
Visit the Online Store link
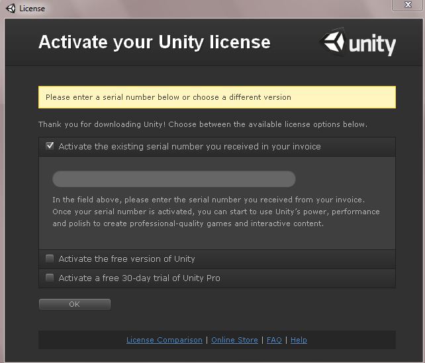pos(234,340)
